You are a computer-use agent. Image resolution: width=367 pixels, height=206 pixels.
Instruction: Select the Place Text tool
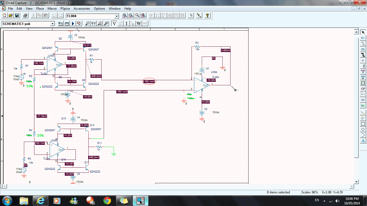click(x=363, y=141)
